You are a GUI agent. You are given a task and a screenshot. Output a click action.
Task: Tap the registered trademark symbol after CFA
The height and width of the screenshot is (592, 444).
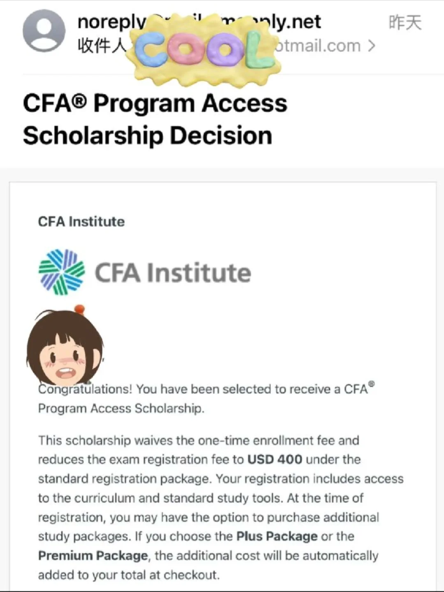[x=372, y=384]
